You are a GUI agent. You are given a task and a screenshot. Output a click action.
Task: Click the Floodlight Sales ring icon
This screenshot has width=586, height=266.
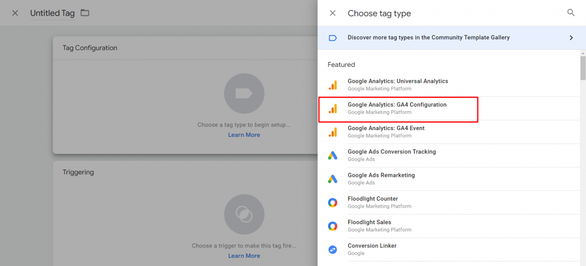[x=333, y=226]
